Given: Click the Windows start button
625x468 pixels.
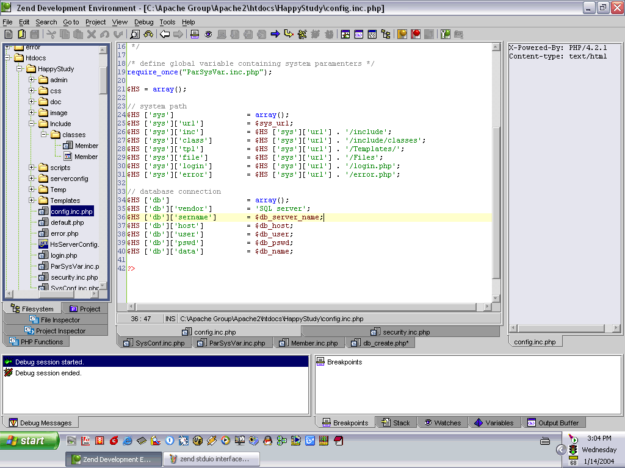Looking at the screenshot, I should [x=29, y=441].
